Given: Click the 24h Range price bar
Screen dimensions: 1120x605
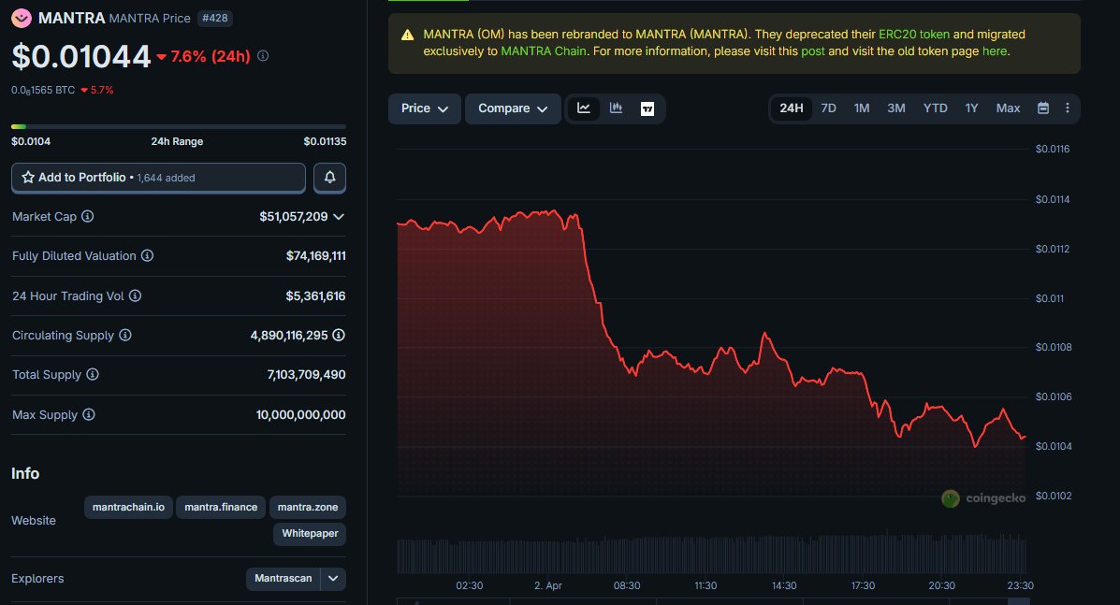Looking at the screenshot, I should 178,126.
